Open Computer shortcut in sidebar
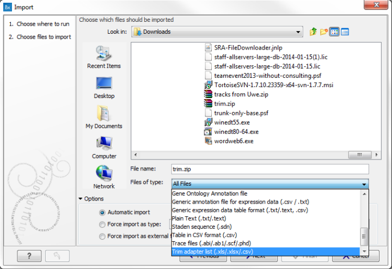 tap(104, 148)
